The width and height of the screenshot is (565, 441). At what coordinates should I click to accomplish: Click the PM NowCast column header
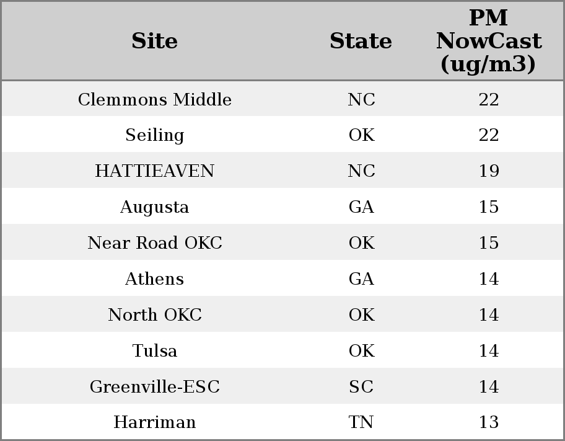click(x=488, y=41)
